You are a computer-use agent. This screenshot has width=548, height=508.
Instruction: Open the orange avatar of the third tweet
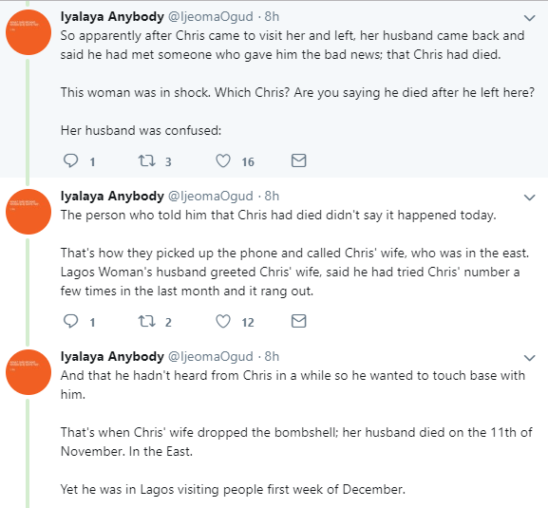[x=28, y=372]
